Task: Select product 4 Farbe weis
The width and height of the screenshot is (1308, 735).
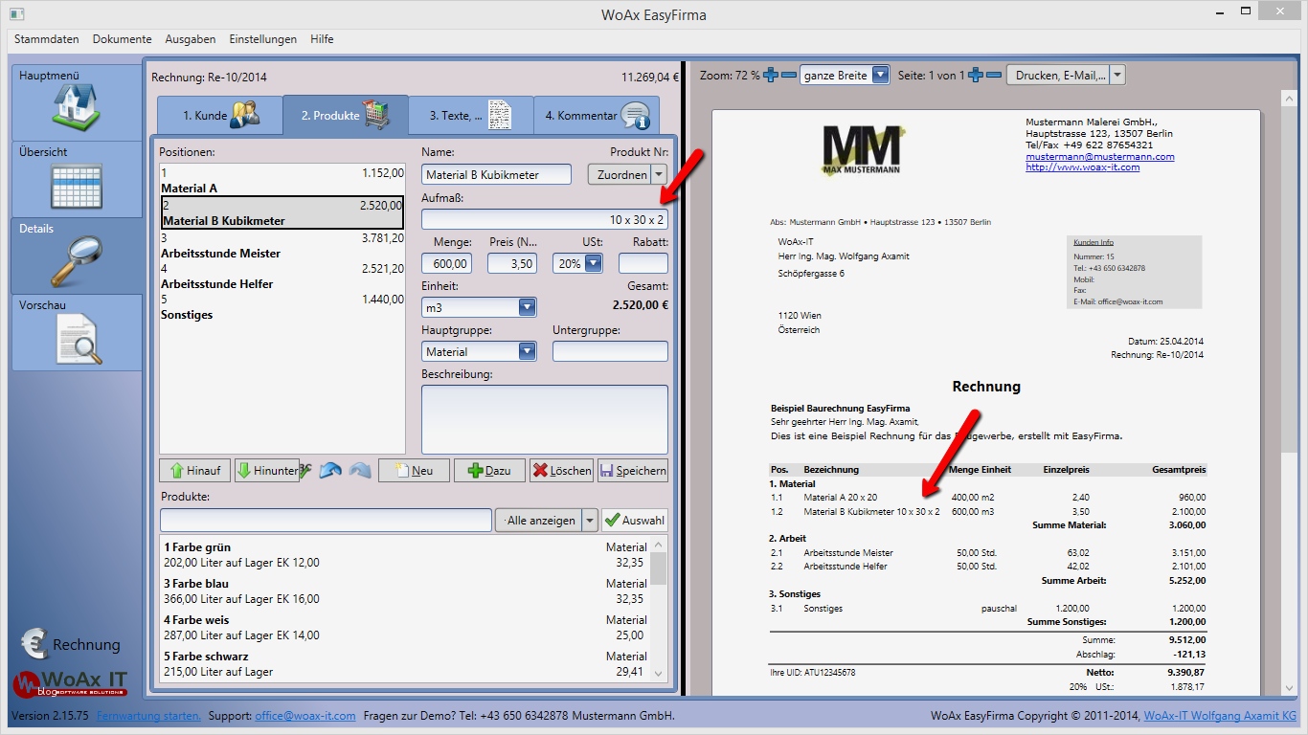Action: click(x=405, y=628)
